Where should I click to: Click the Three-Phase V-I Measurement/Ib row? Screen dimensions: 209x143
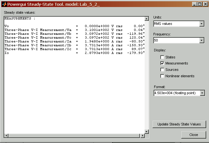(x=75, y=45)
